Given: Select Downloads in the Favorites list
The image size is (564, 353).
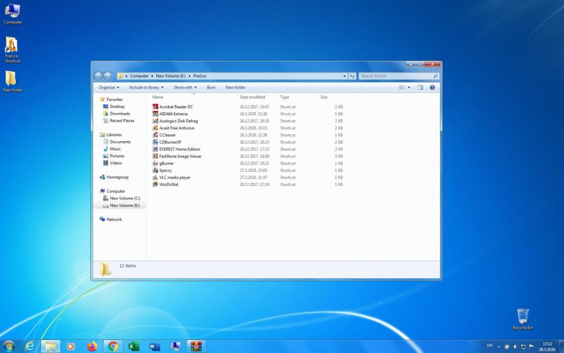Looking at the screenshot, I should click(x=120, y=114).
